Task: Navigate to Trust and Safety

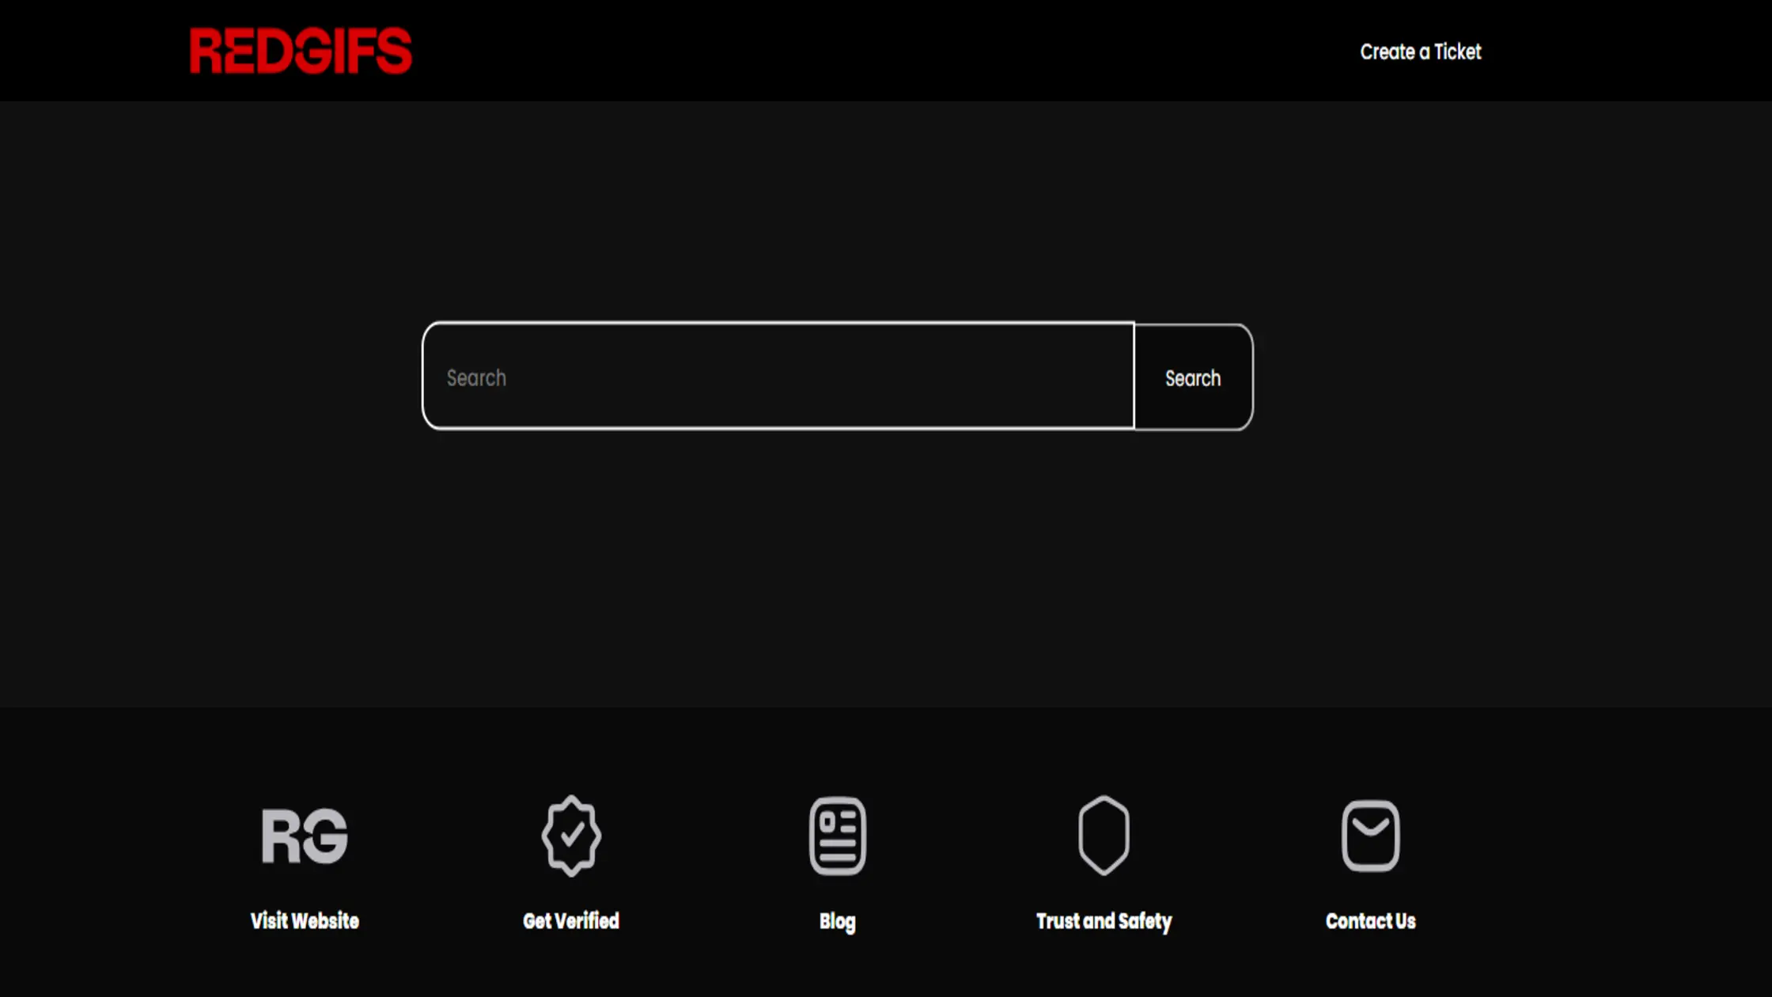Action: click(1104, 920)
